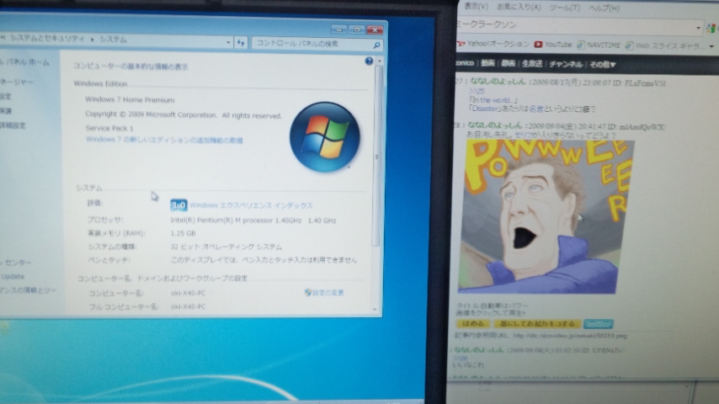Screen dimensions: 719x404
Task: Click the blue twitter button under the picture
Action: 598,324
